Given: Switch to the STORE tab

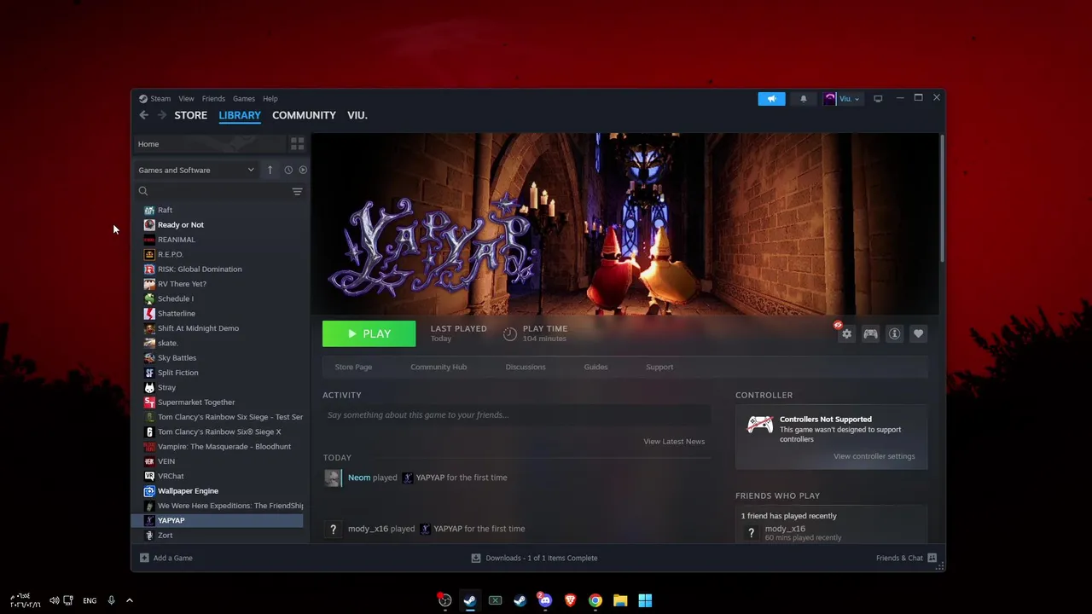Looking at the screenshot, I should coord(191,115).
